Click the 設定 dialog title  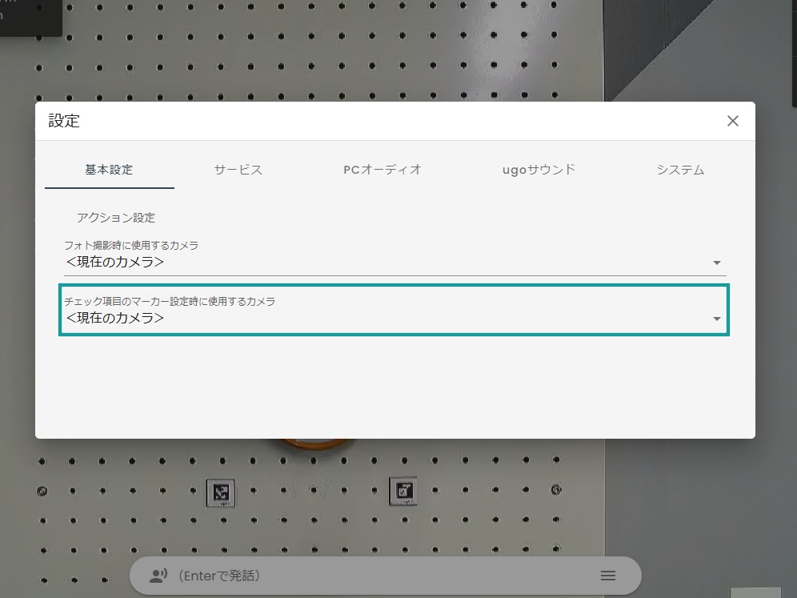tap(64, 121)
